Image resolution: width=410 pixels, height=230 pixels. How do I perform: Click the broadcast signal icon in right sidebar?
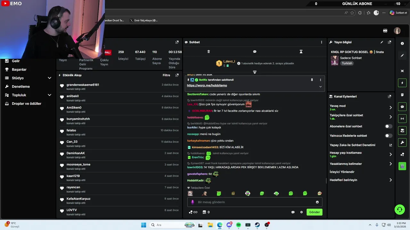click(x=402, y=119)
